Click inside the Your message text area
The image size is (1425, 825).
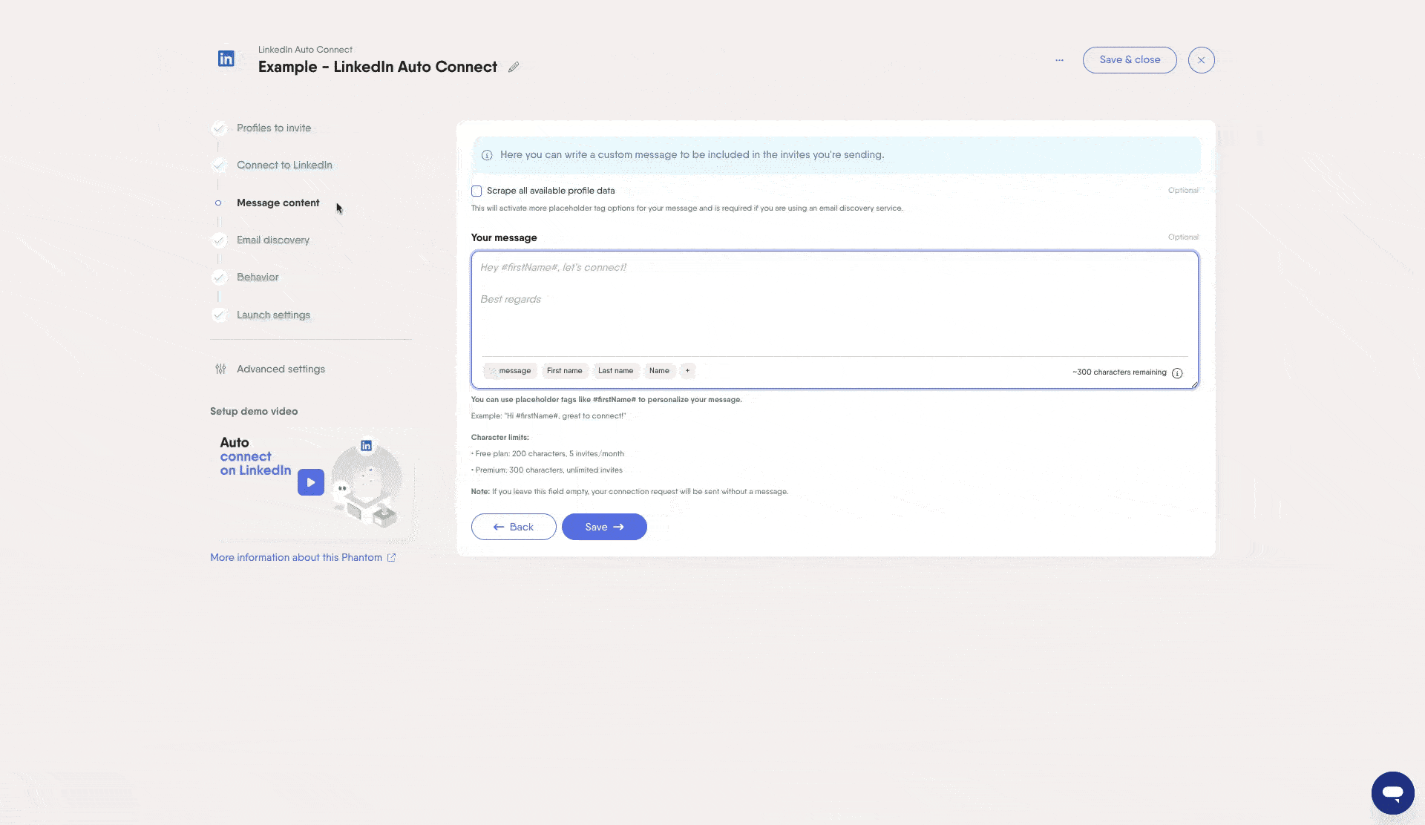(x=833, y=312)
